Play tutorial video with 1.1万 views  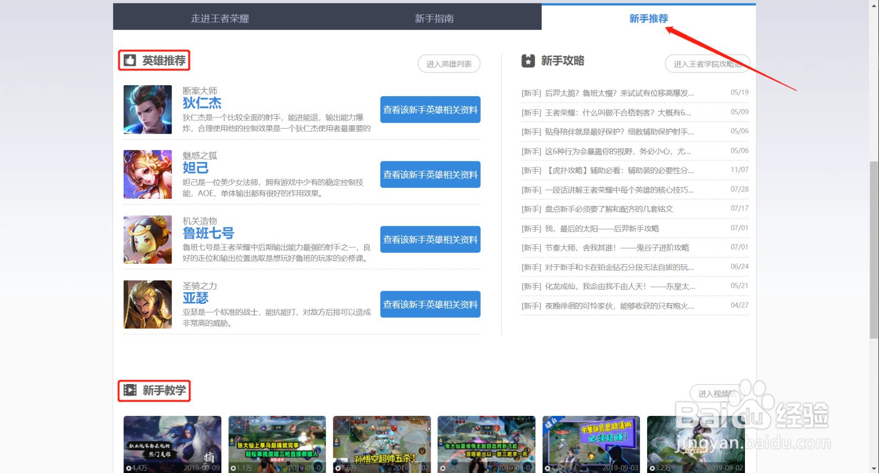click(277, 444)
